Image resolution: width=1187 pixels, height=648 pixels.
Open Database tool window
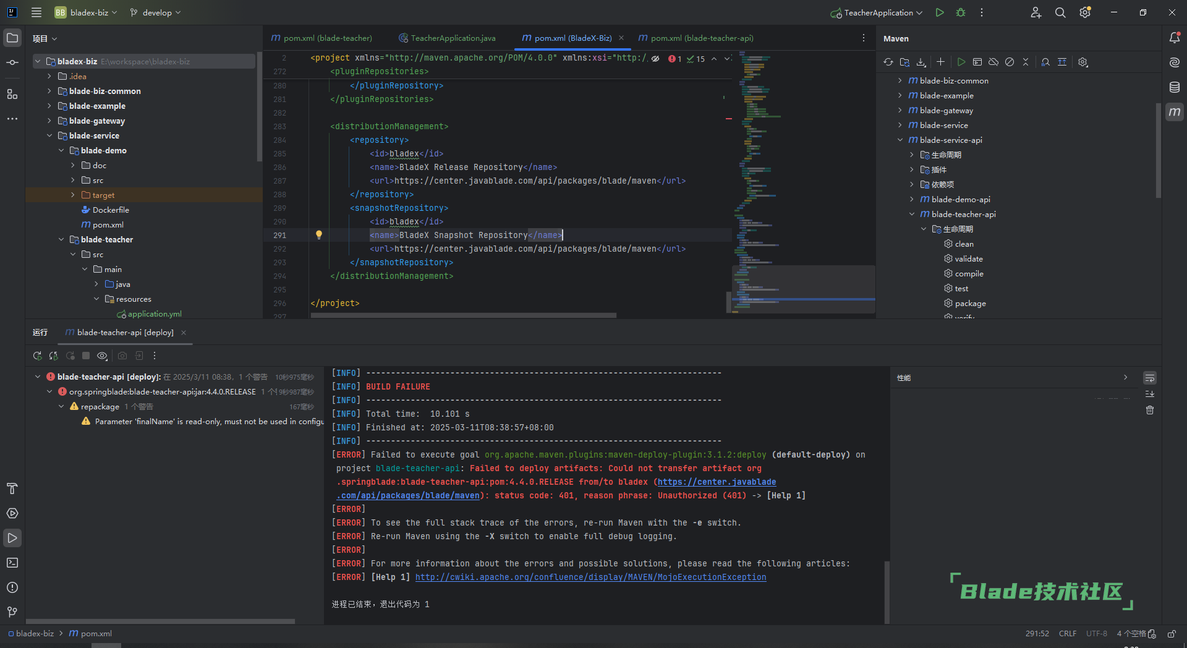point(1175,87)
